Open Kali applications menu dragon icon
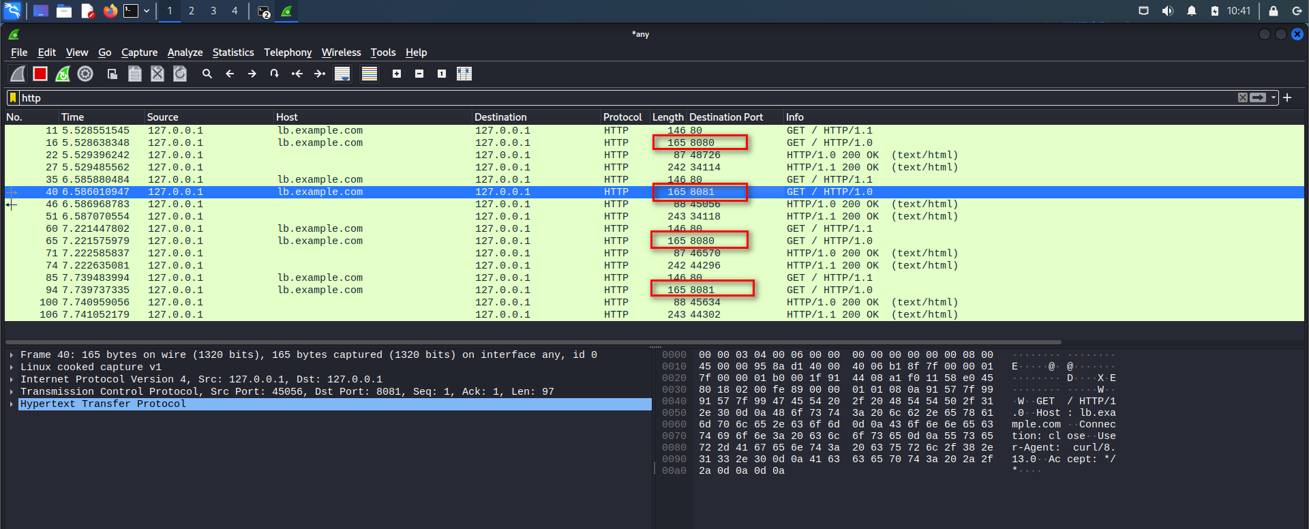 click(12, 11)
